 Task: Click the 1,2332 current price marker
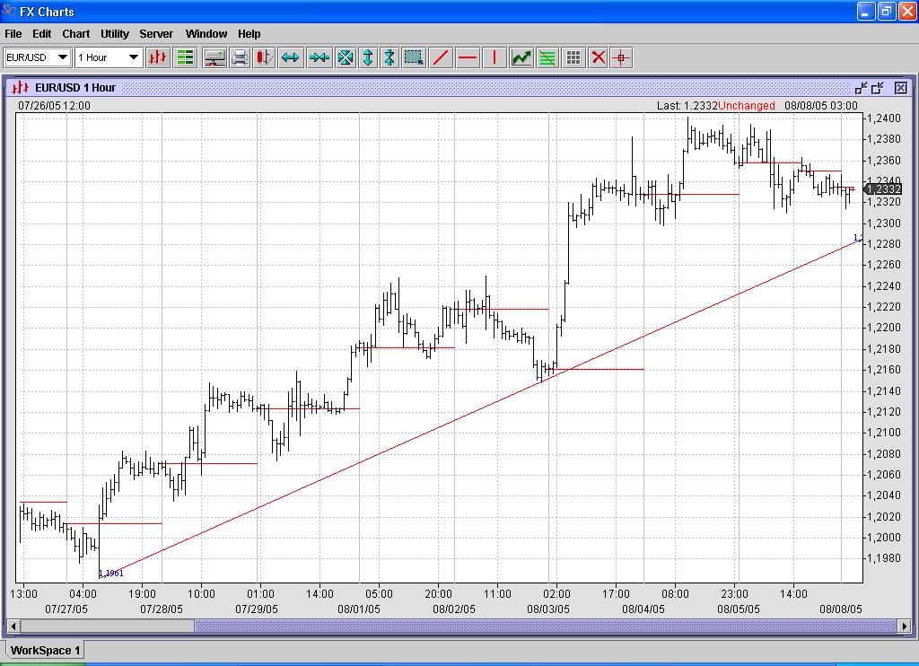pos(883,188)
